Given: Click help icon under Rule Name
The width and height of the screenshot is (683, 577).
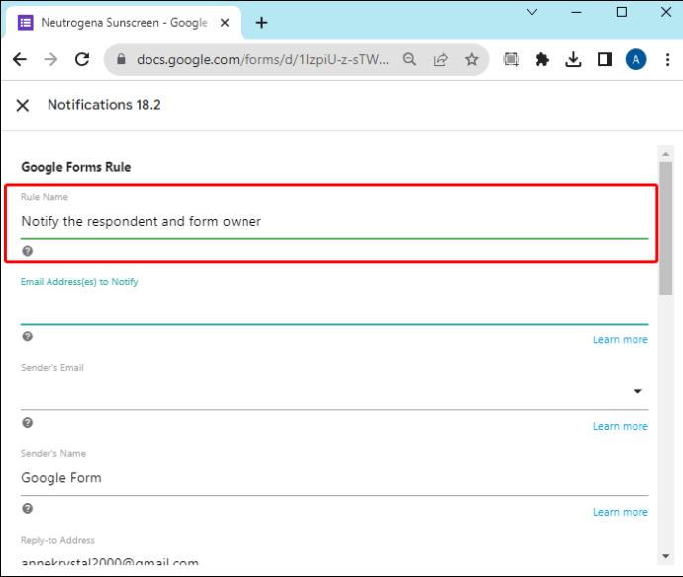Looking at the screenshot, I should coord(28,251).
